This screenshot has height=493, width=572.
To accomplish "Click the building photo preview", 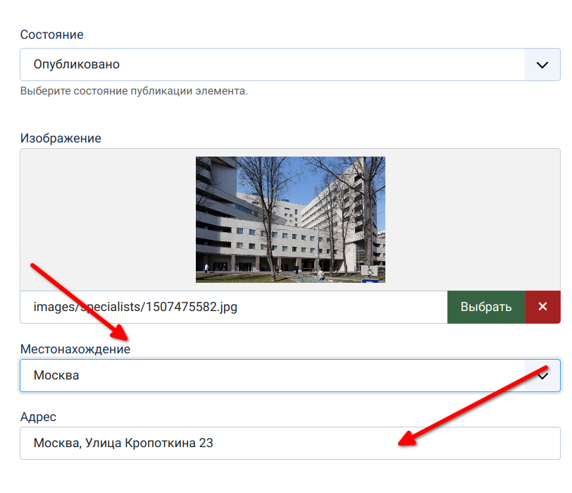I will click(x=290, y=219).
